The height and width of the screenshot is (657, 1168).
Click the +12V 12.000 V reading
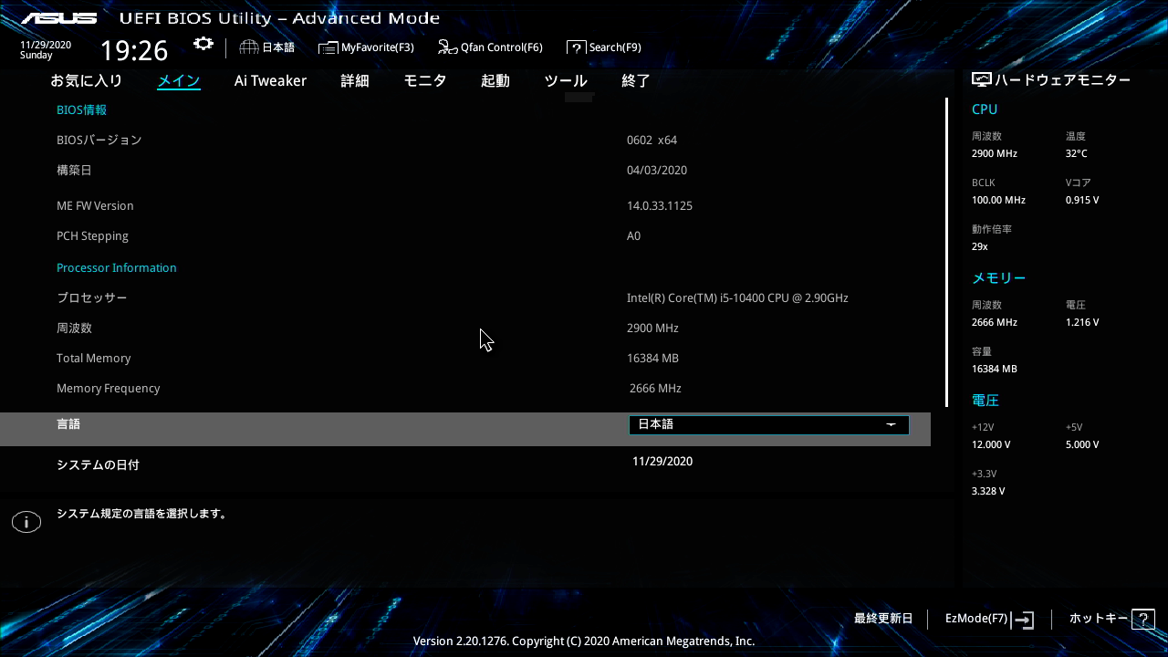[x=991, y=444]
